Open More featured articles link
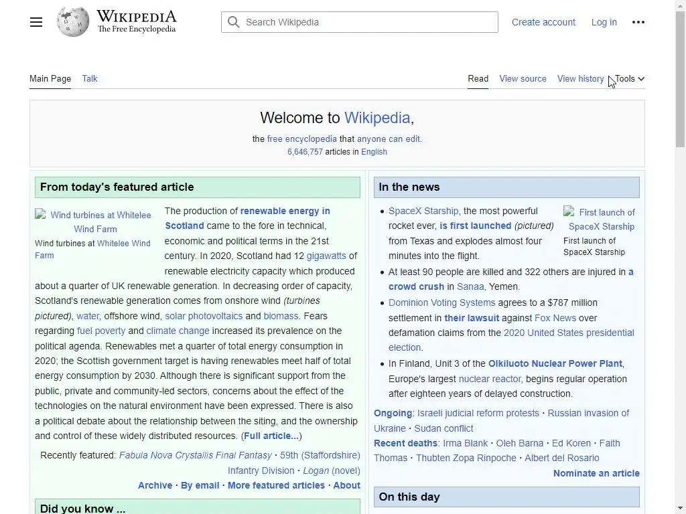 276,486
